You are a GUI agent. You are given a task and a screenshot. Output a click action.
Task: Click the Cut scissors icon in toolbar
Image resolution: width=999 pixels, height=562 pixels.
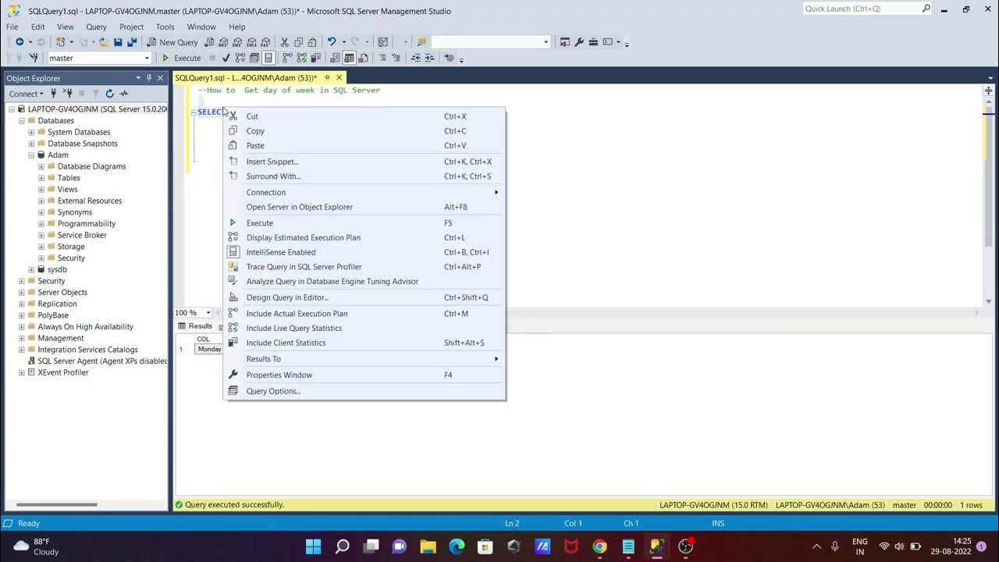click(285, 42)
